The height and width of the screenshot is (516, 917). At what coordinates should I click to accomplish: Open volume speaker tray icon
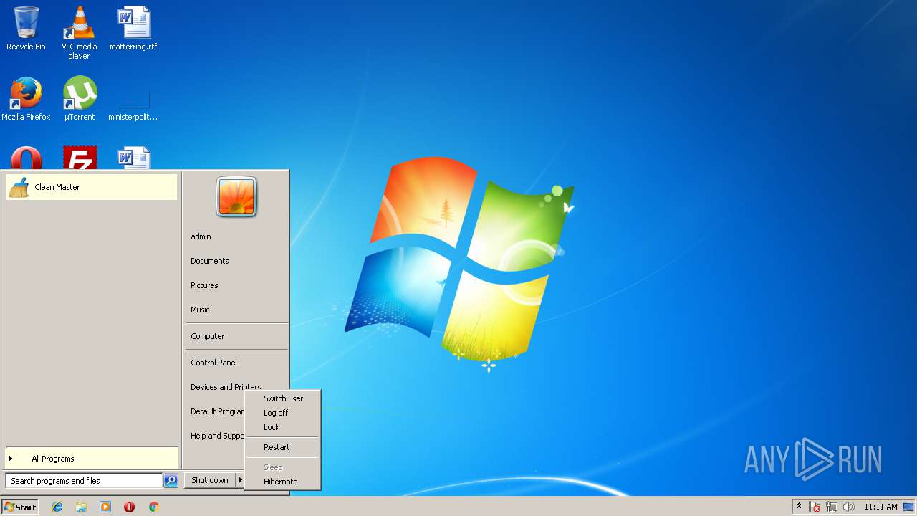click(849, 507)
